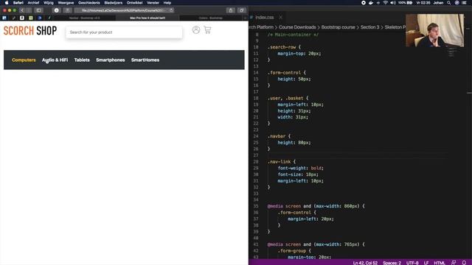Click the feedback icon in status bar

click(x=454, y=263)
